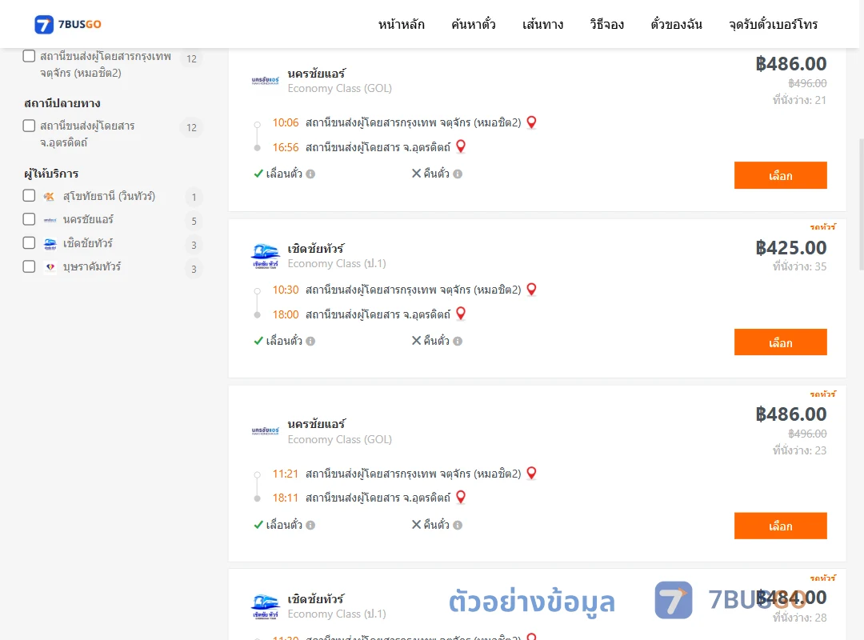Click the เชิดชัยทัวร์ bus logo on the ฿484.00 trip

(265, 606)
